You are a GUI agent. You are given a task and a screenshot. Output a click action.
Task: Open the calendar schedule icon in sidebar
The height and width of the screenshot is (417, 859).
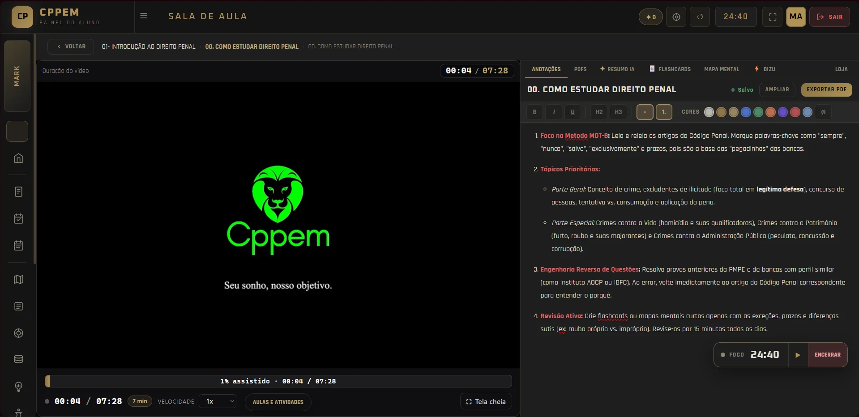tap(18, 245)
